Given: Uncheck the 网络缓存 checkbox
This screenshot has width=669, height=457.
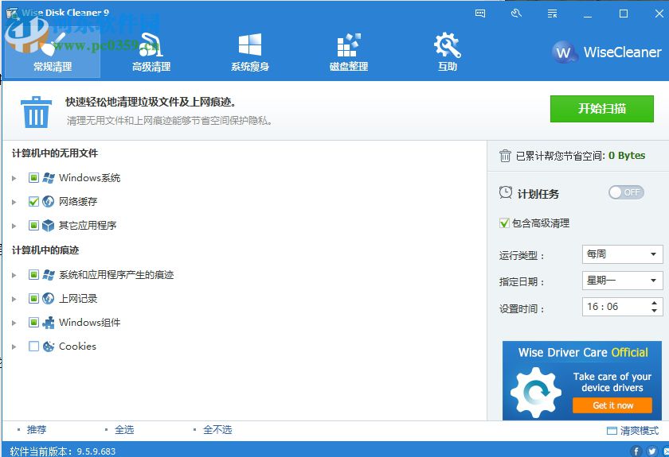Looking at the screenshot, I should 33,201.
